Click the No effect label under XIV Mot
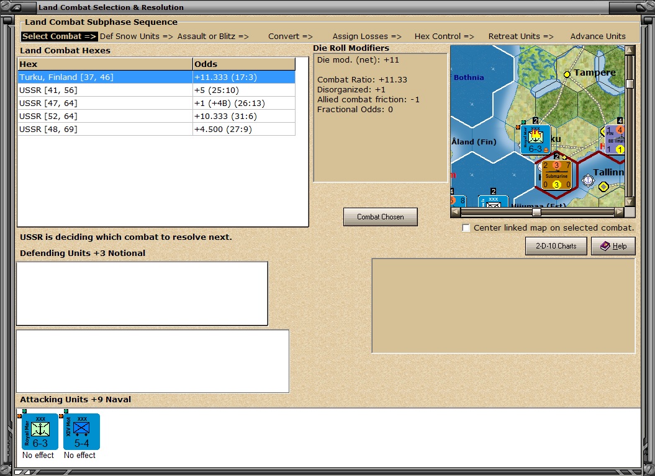Screen dimensions: 655x476 click(x=79, y=455)
